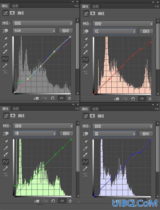This screenshot has width=160, height=210.
Task: Click the 自动 button in the 蓝 panel
Action: pyautogui.click(x=146, y=134)
